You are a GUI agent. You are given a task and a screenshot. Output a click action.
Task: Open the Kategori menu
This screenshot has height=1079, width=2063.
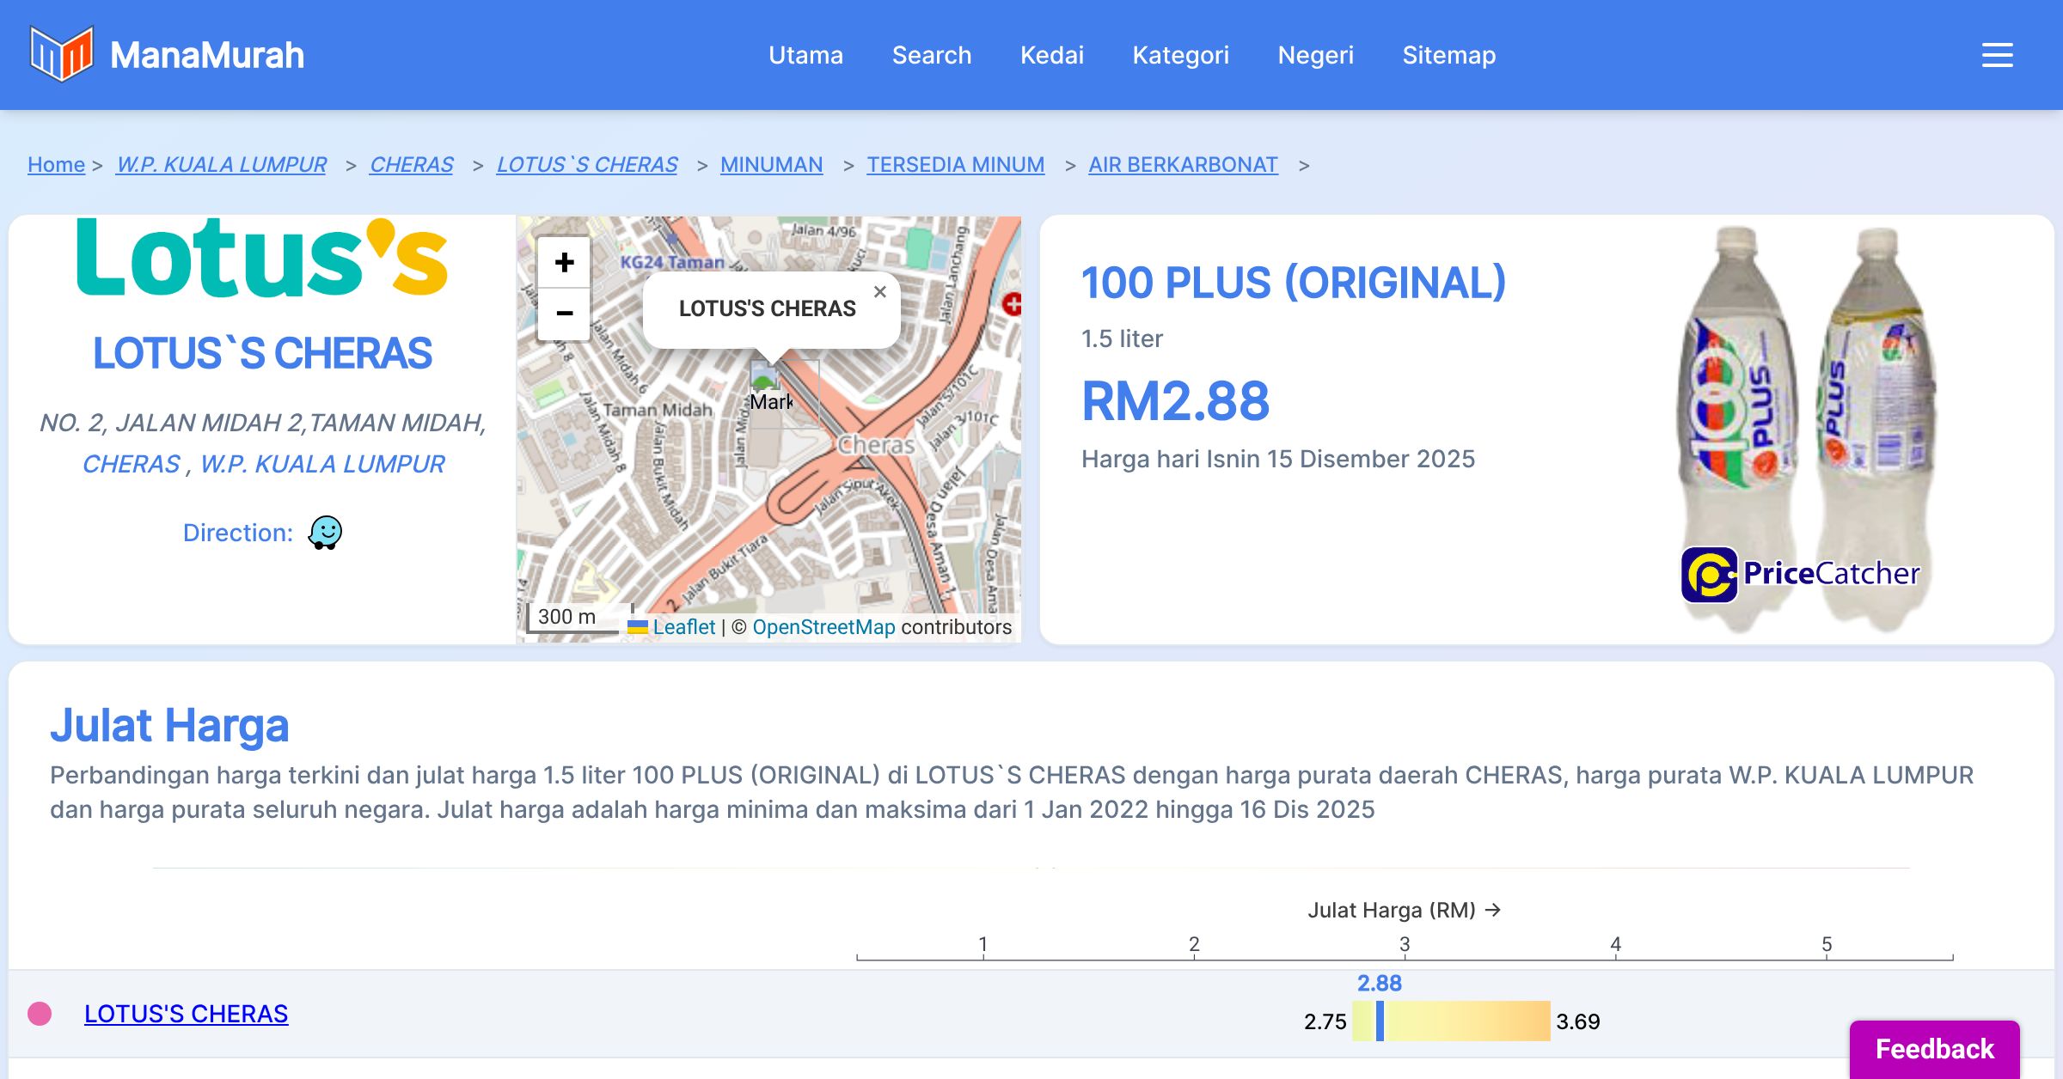click(x=1180, y=55)
